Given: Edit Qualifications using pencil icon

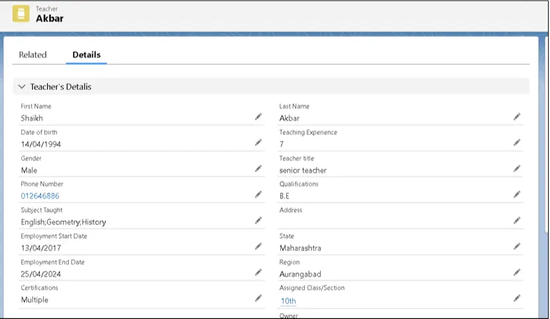Looking at the screenshot, I should tap(517, 195).
